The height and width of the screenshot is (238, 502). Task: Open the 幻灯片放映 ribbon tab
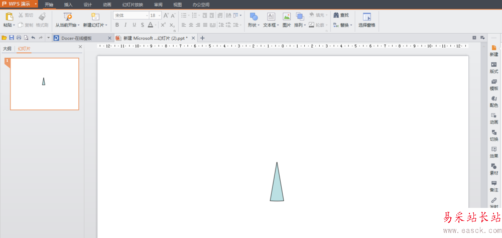(x=133, y=5)
